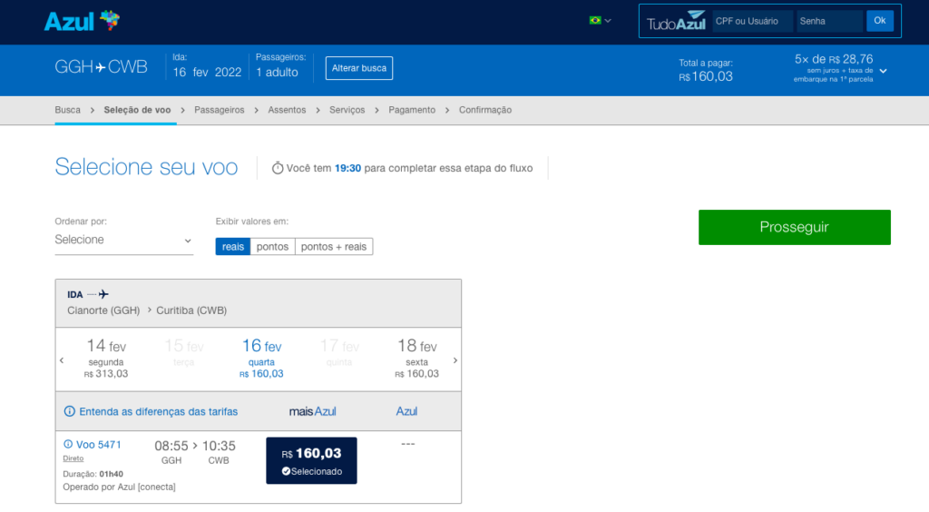Click the Alterar busca button
The width and height of the screenshot is (929, 512).
(x=359, y=68)
